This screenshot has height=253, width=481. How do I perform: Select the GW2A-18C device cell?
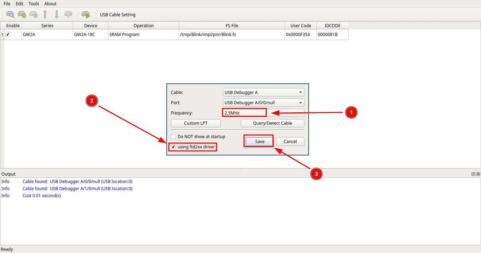pos(90,35)
